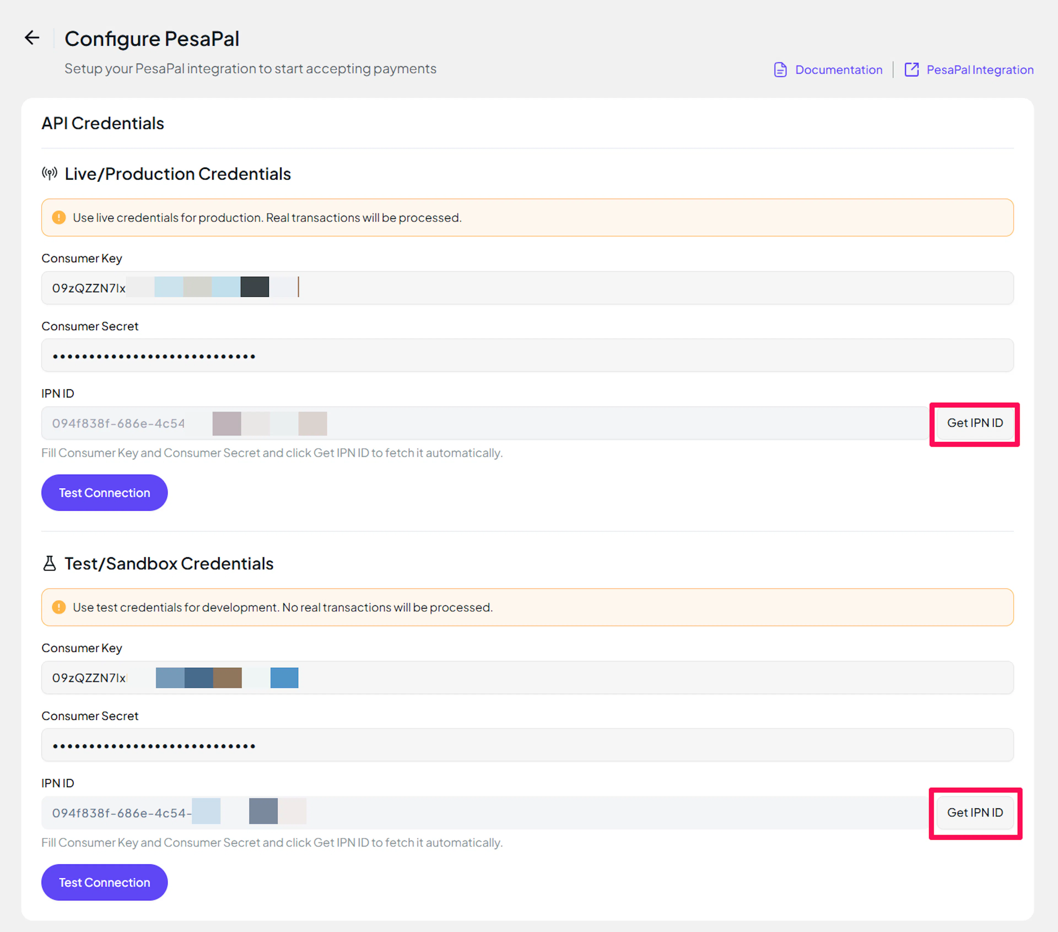Viewport: 1058px width, 932px height.
Task: Get IPN ID for sandbox credentials
Action: [x=975, y=813]
